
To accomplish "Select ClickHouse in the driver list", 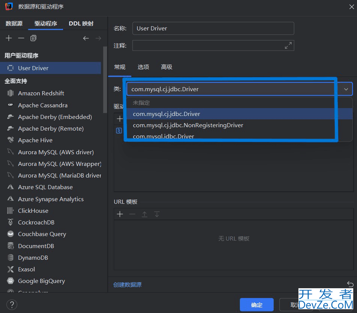I will (x=33, y=211).
